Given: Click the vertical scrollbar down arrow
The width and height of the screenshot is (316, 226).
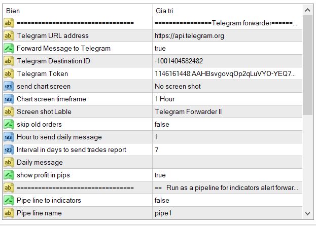Looking at the screenshot, I should click(308, 214).
